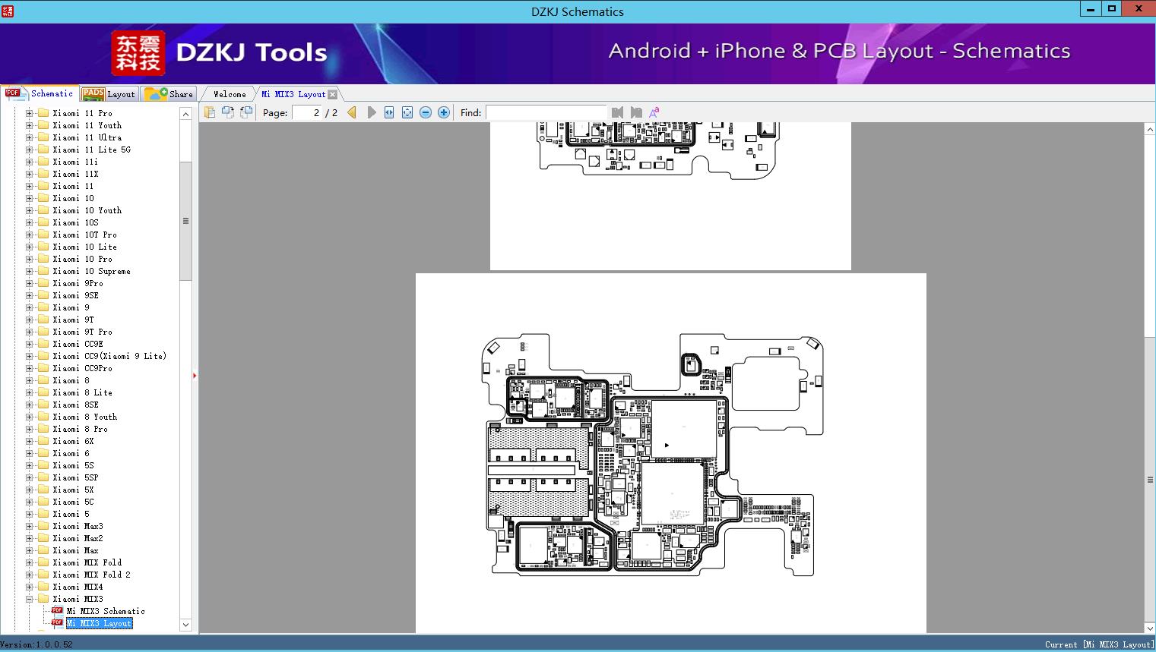
Task: Select Xiaomi MIX Fold in tree
Action: click(x=87, y=562)
